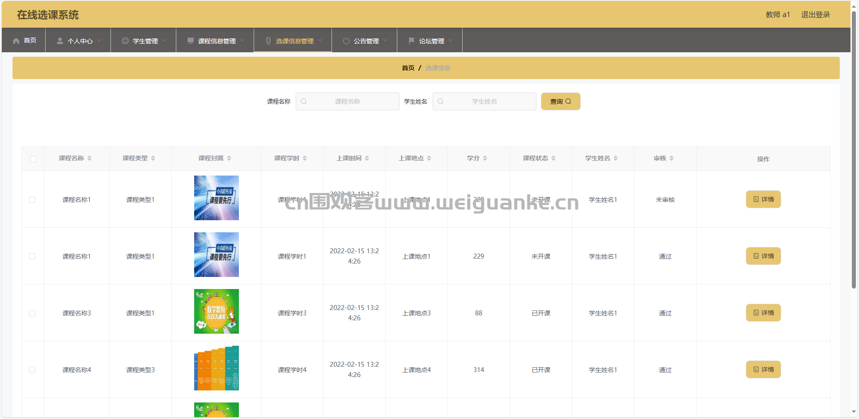Sort the table by 学分 column arrows
The height and width of the screenshot is (419, 859).
[485, 159]
